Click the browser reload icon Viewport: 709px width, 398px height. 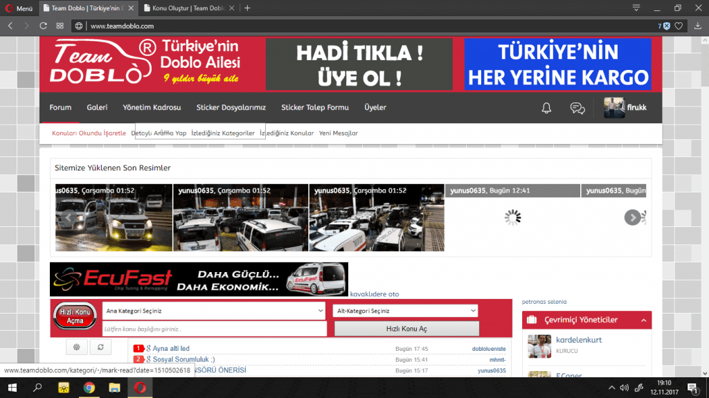click(43, 26)
